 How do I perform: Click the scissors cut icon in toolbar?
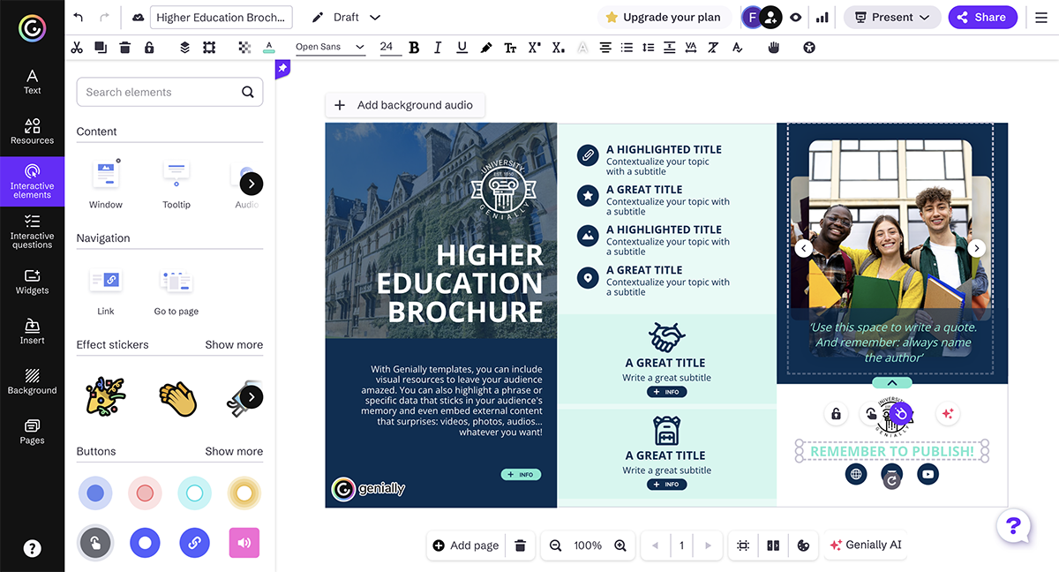(77, 48)
